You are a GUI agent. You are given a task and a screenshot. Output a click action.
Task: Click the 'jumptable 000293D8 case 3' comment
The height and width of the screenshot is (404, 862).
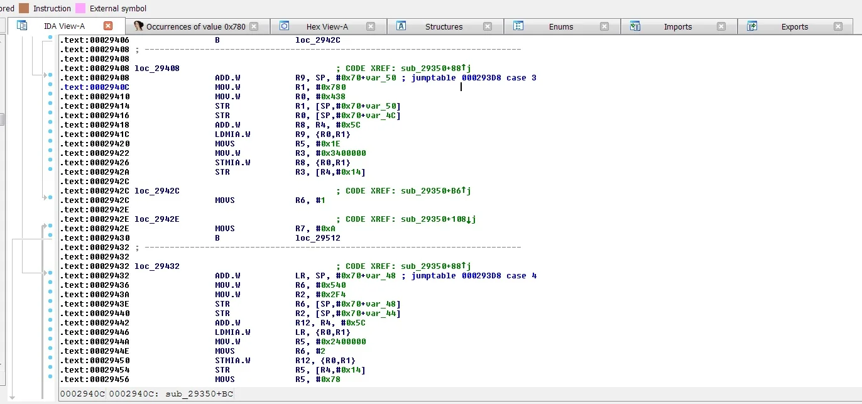click(474, 78)
